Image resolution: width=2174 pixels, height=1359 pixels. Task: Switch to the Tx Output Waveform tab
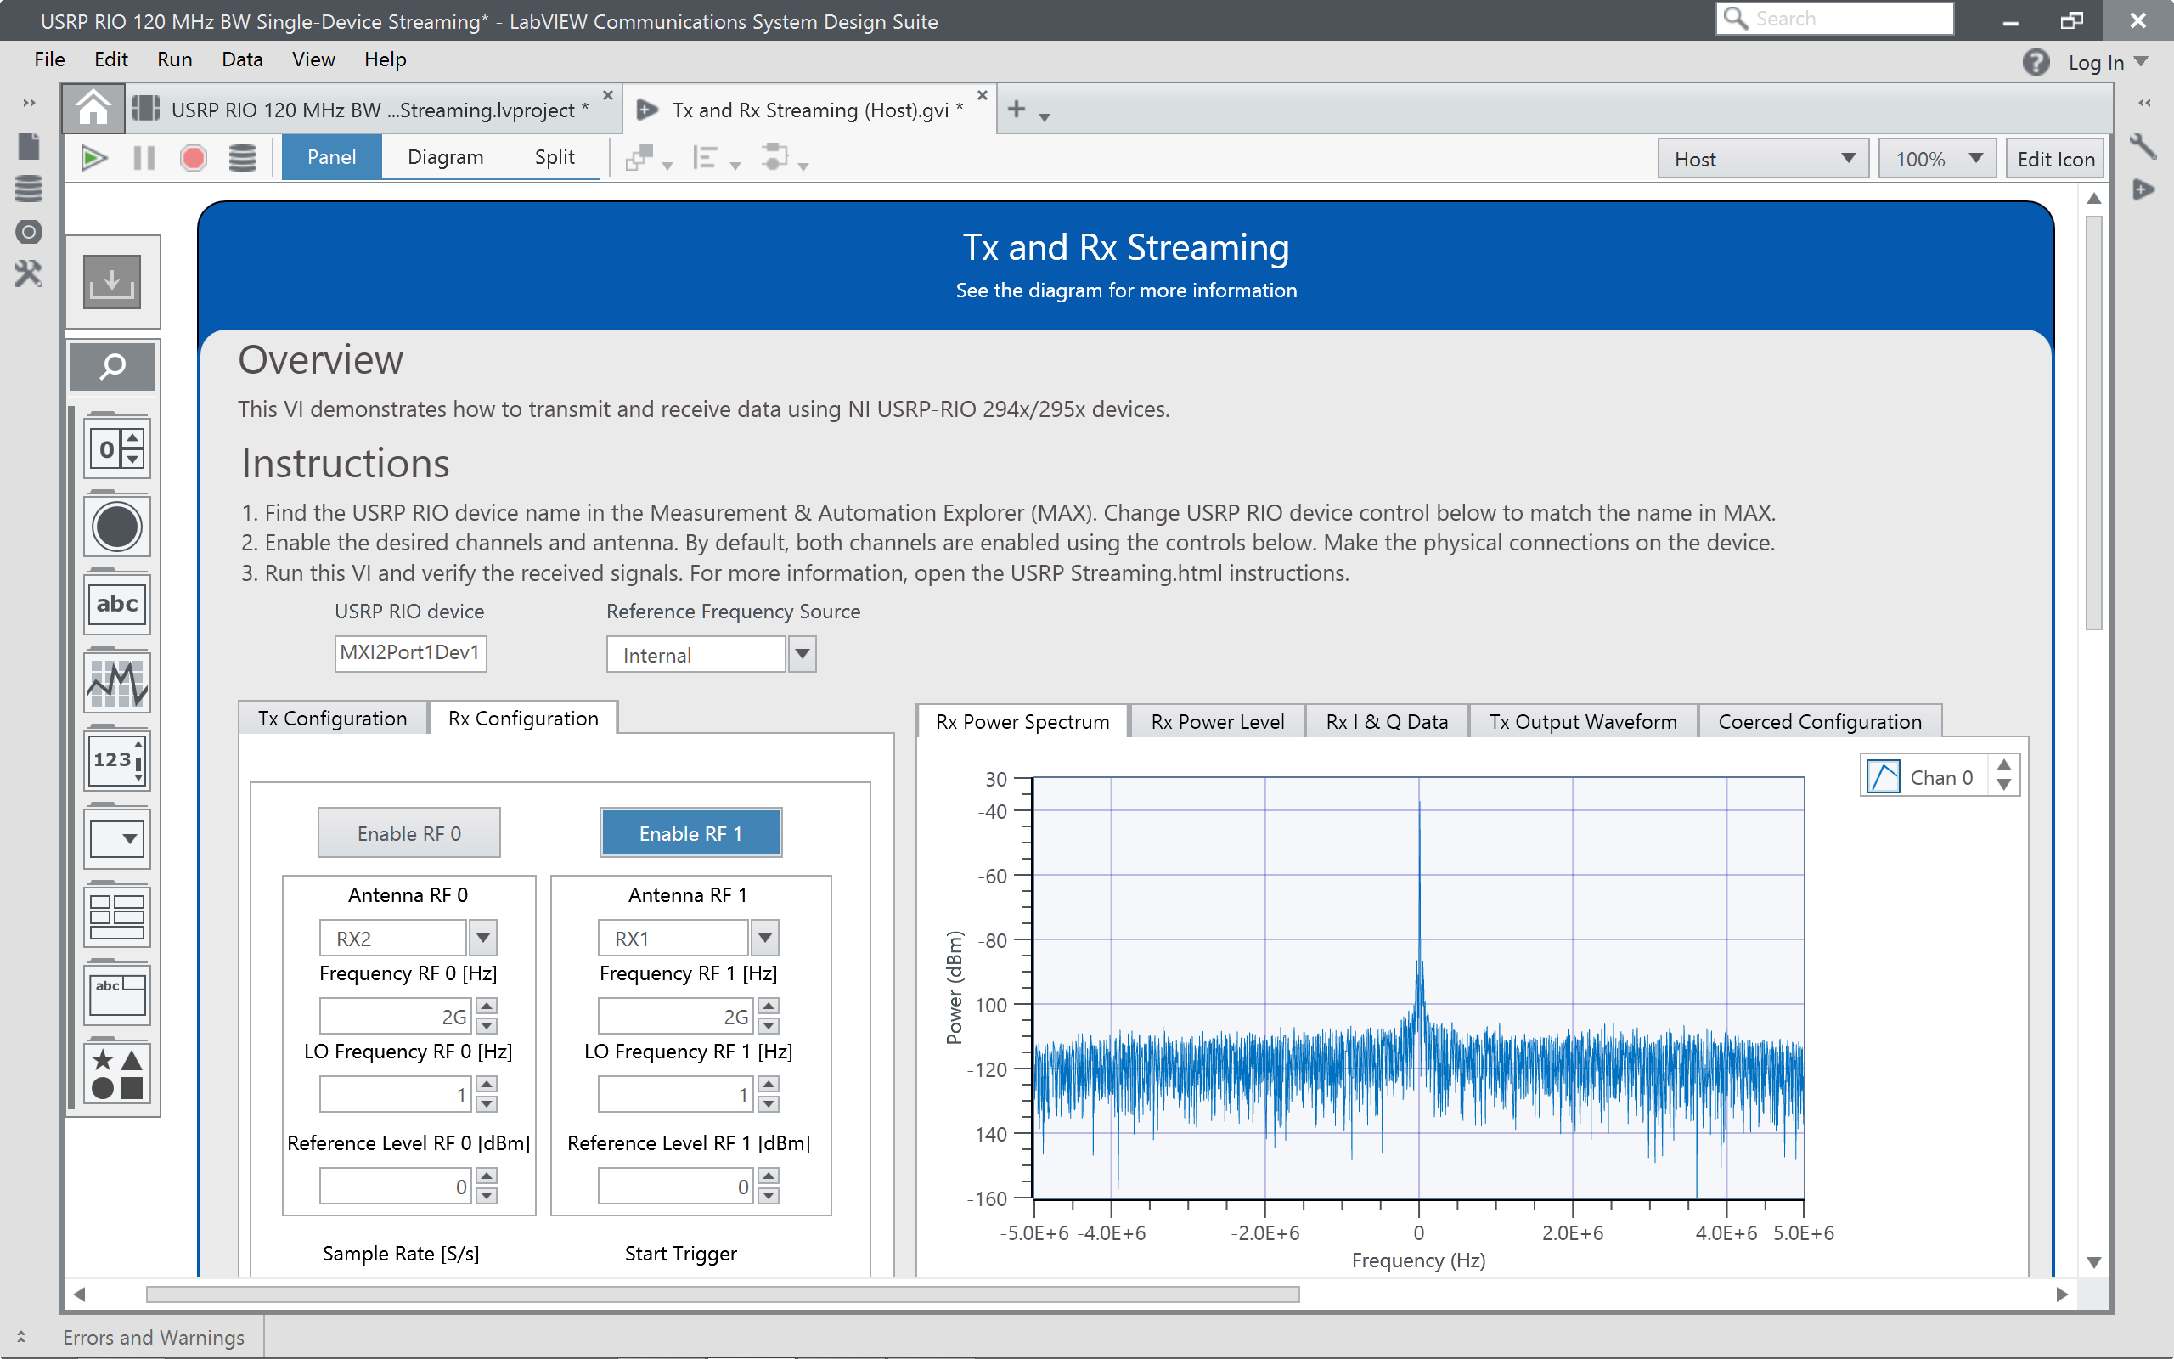click(x=1583, y=722)
